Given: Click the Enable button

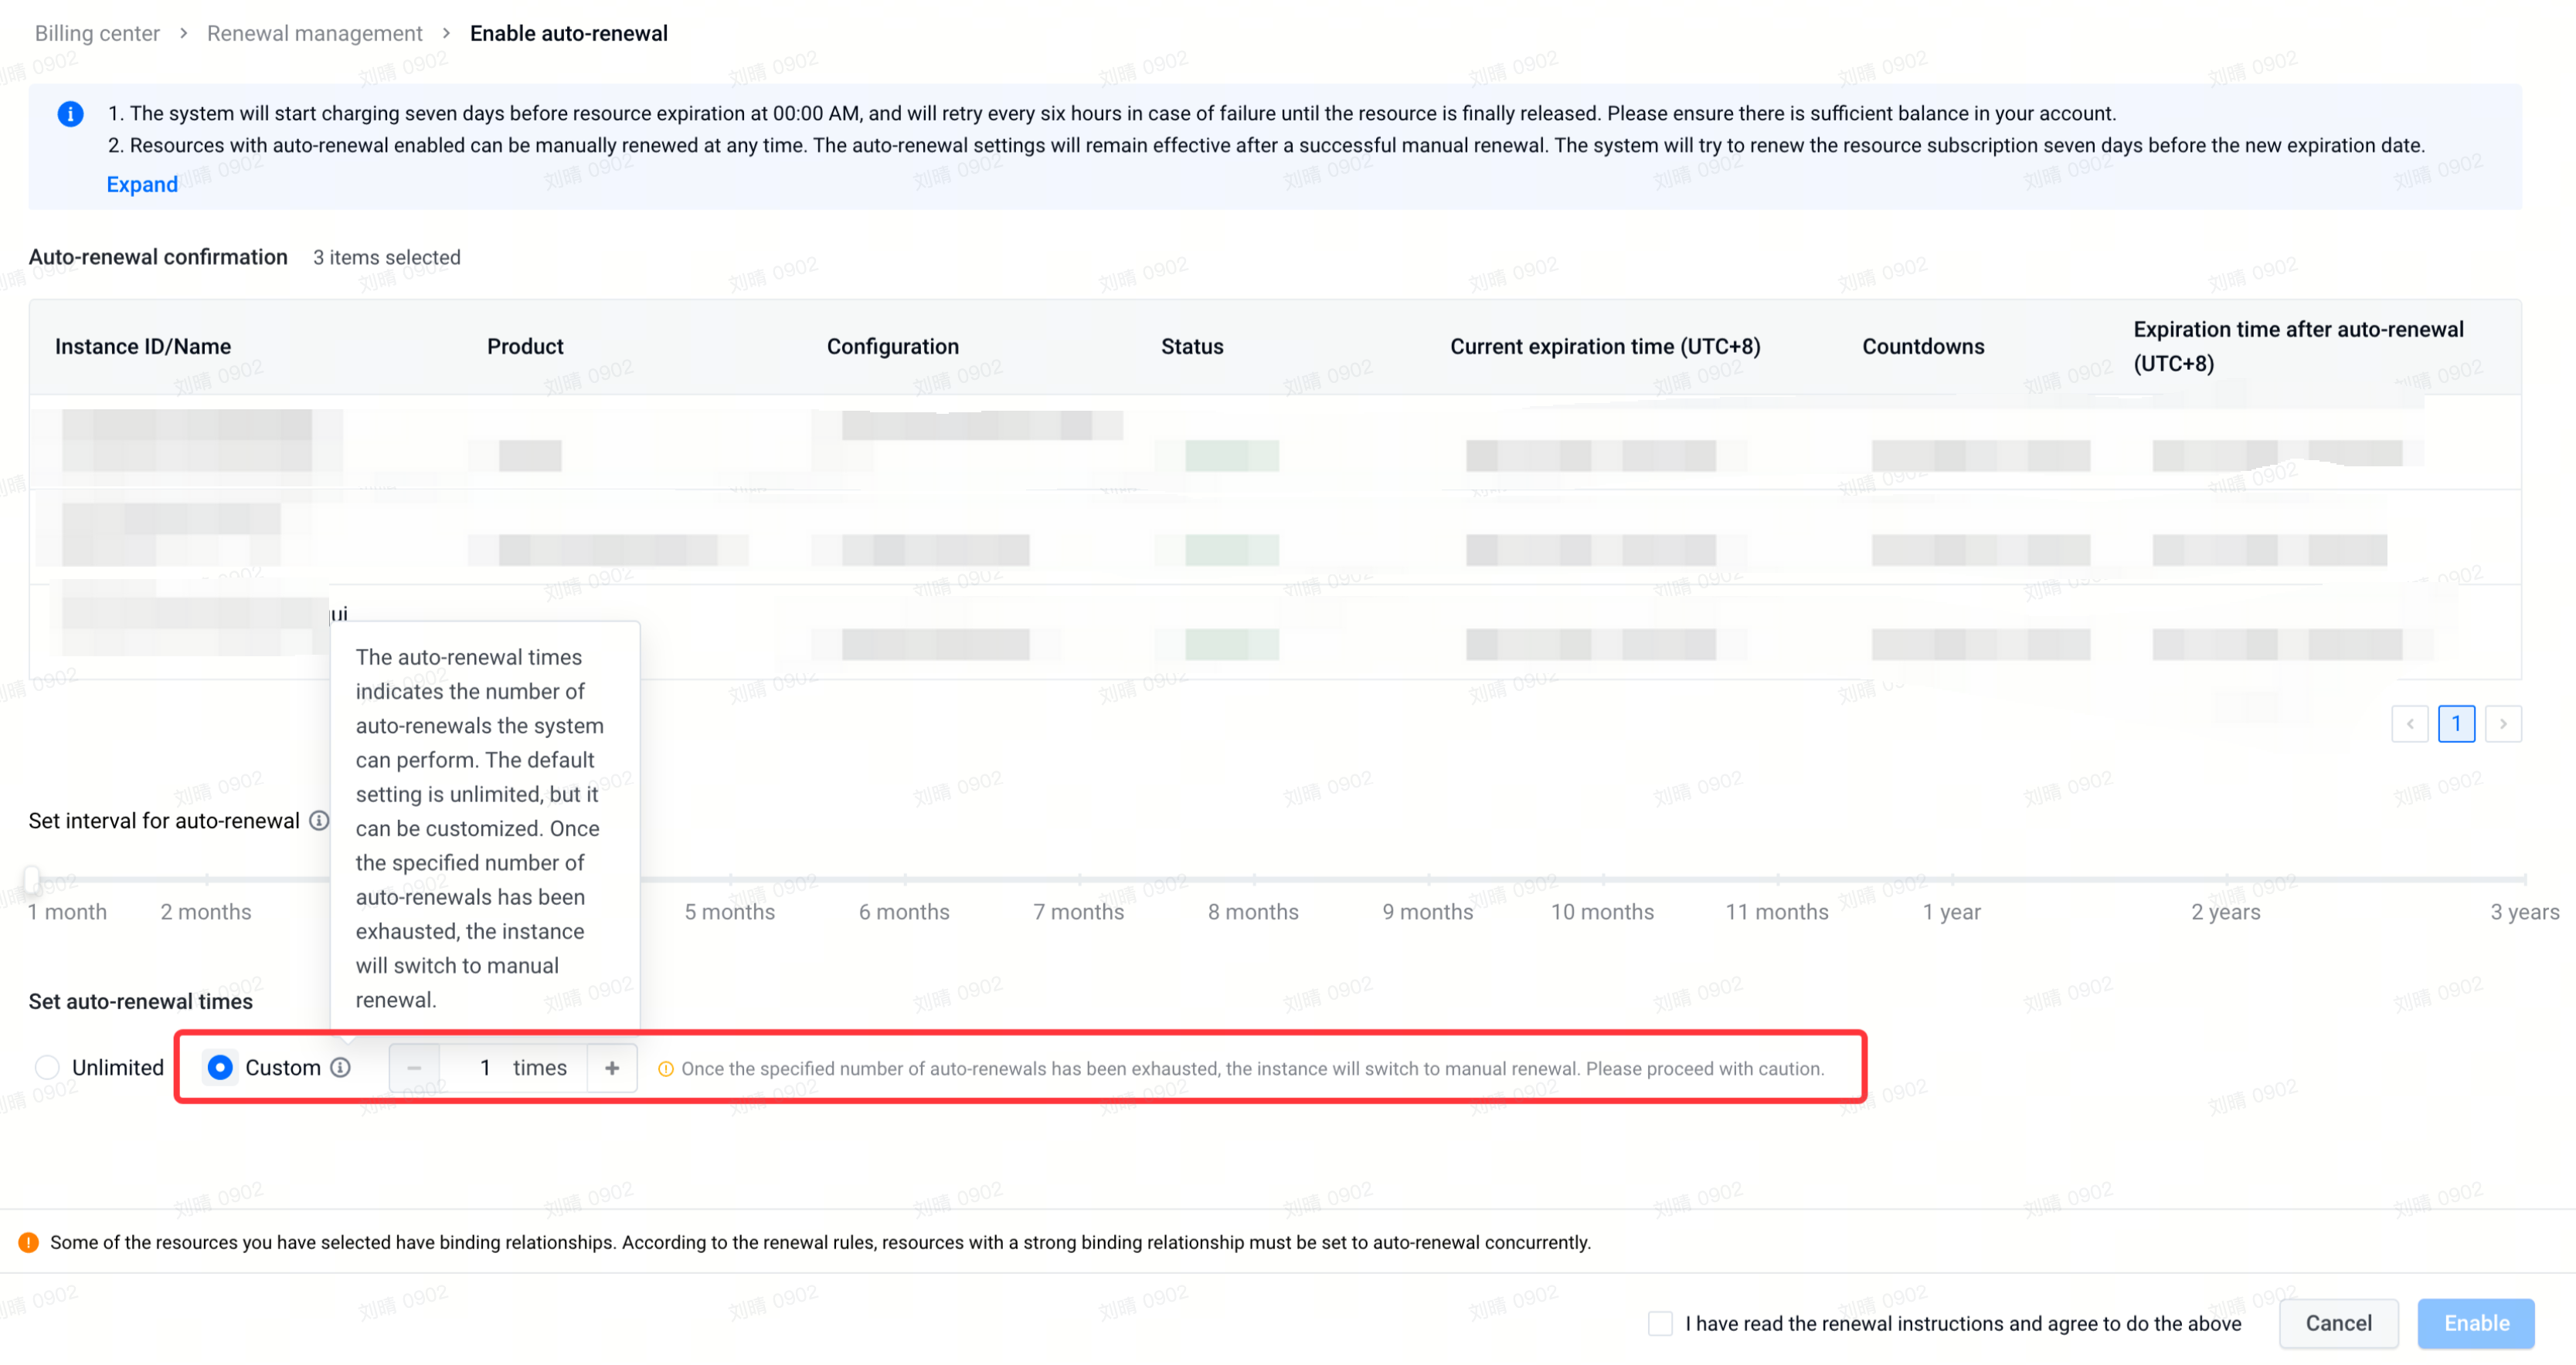Looking at the screenshot, I should point(2476,1323).
